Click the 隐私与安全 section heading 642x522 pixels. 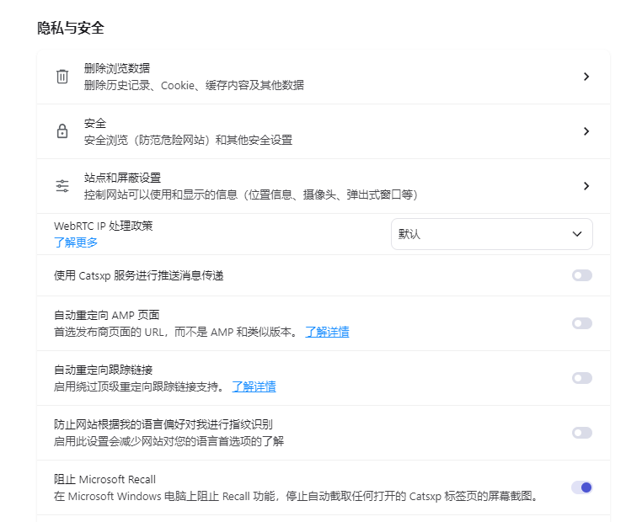coord(71,28)
